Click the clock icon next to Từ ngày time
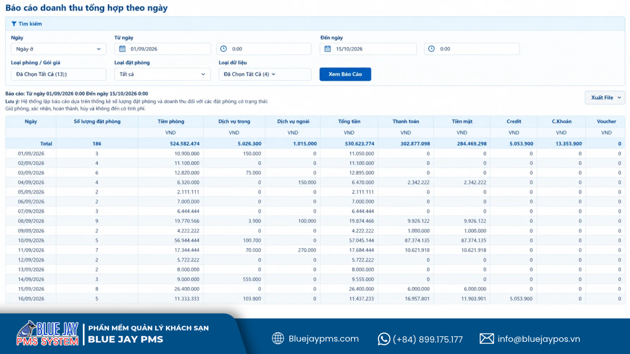Viewport: 630px width, 354px height. [x=224, y=49]
